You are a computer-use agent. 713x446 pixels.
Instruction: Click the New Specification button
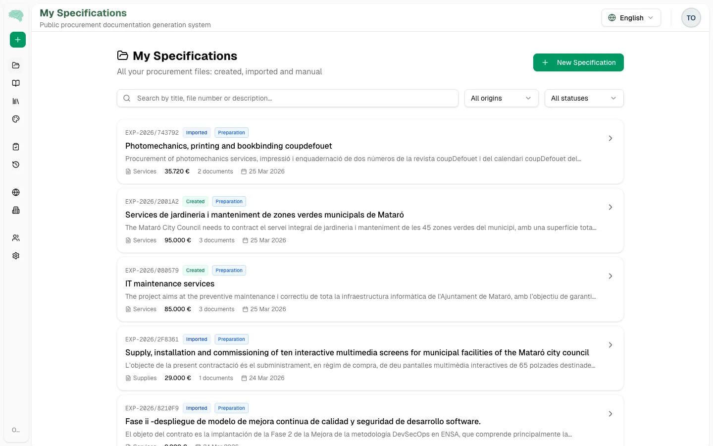578,62
